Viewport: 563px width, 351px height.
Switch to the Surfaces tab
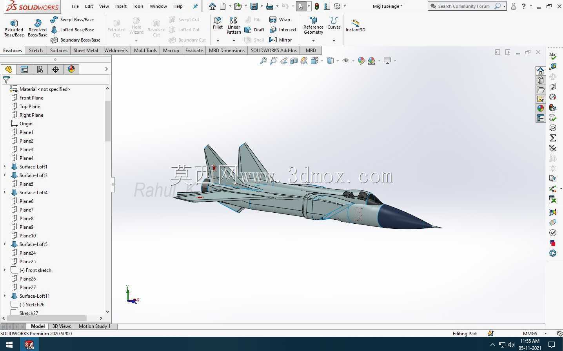point(59,51)
